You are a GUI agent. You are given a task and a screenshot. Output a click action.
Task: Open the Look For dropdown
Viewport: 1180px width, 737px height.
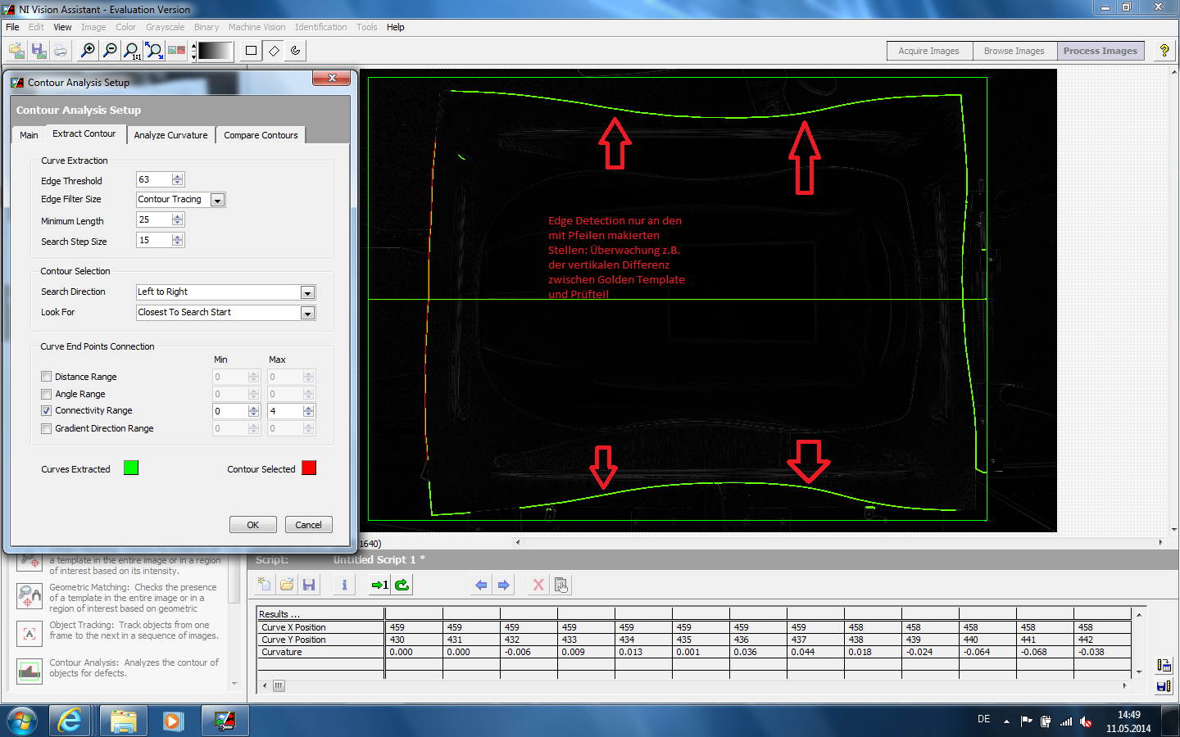pos(307,313)
